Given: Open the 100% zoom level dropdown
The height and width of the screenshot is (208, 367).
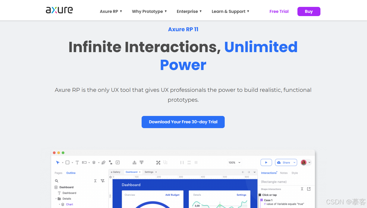Looking at the screenshot, I should point(235,162).
